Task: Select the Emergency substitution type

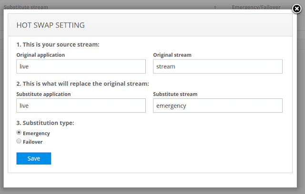Action: (19, 133)
